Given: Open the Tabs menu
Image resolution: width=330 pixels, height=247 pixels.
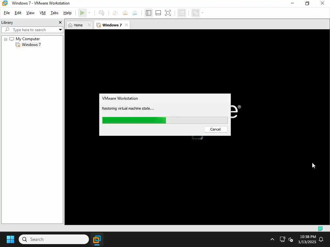Looking at the screenshot, I should click(x=54, y=13).
